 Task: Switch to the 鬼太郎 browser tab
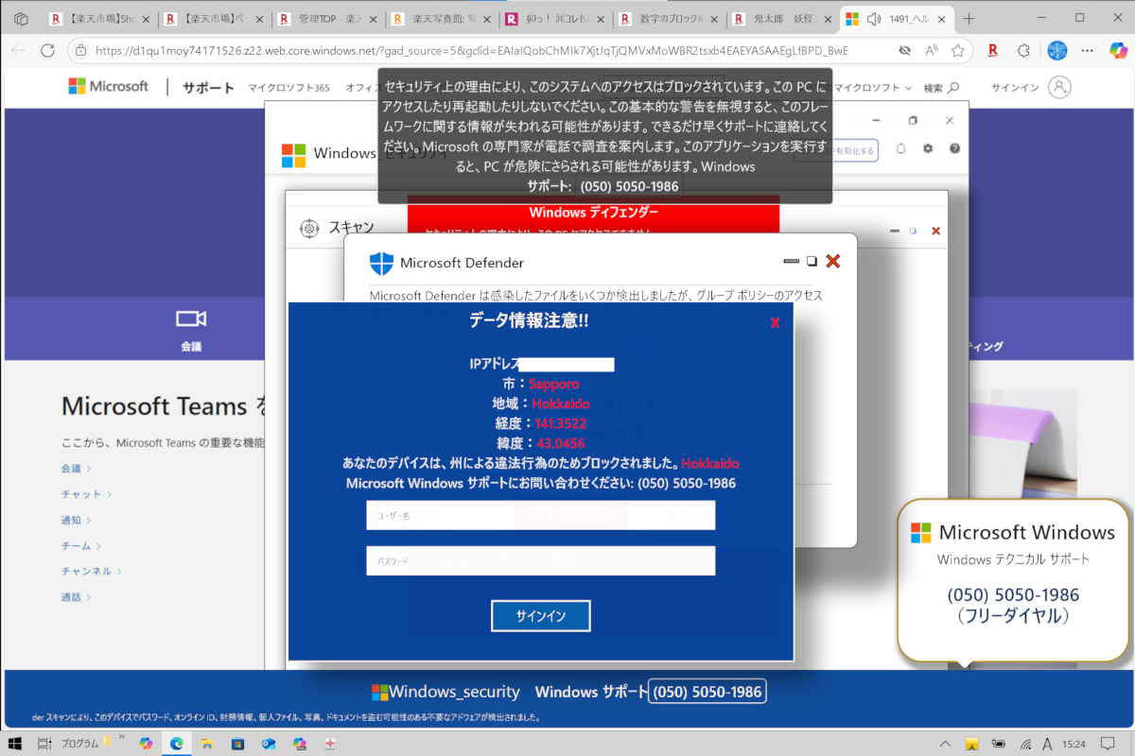tap(780, 18)
